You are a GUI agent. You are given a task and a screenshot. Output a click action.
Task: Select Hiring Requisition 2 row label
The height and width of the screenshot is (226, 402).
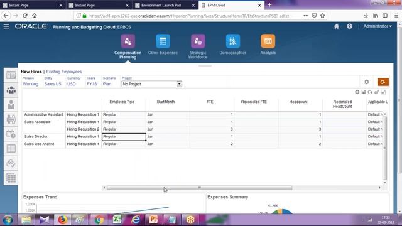[x=83, y=129]
